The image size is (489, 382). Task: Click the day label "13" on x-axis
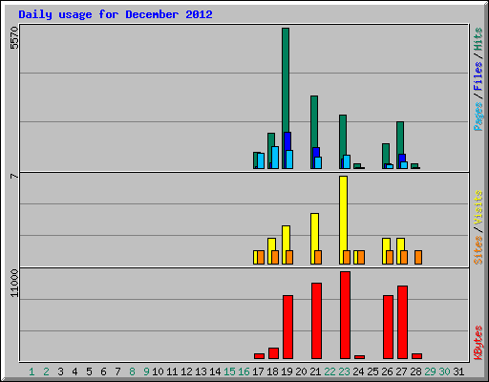pyautogui.click(x=201, y=371)
